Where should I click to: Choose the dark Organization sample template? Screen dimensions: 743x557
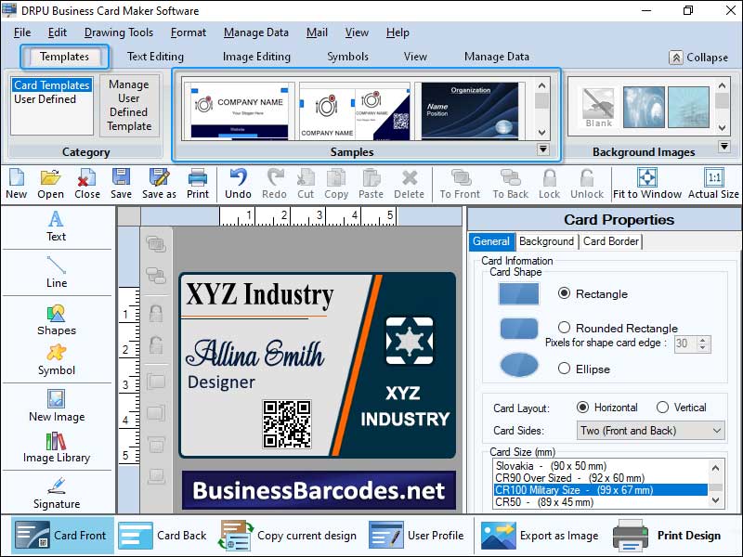click(x=470, y=110)
